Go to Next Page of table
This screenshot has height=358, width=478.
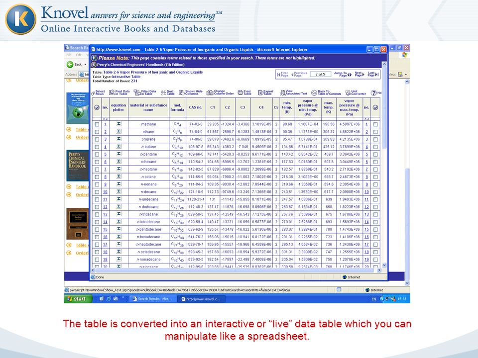click(359, 74)
